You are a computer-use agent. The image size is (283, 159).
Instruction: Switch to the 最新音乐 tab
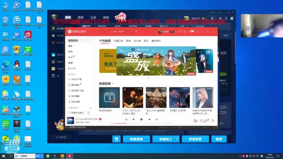click(x=156, y=41)
